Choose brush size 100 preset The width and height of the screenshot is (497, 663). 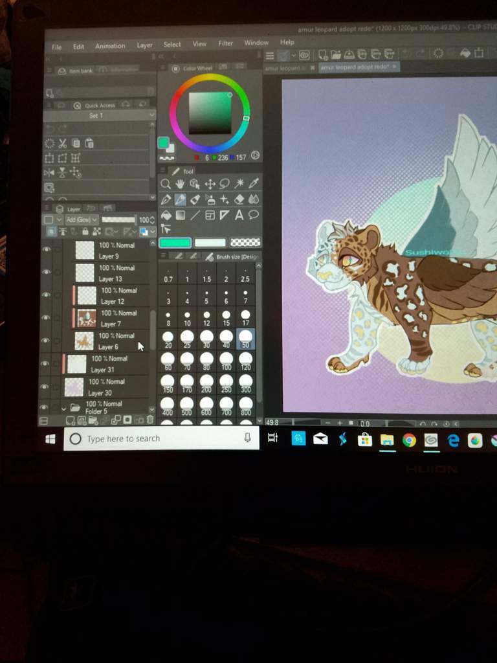click(226, 361)
